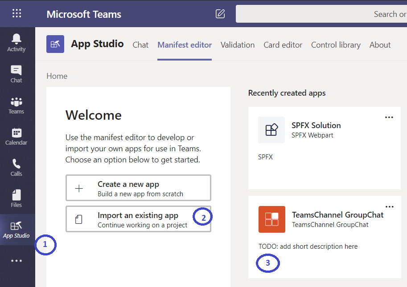The image size is (407, 287).
Task: Switch to the App Studio Chat tab
Action: click(140, 45)
